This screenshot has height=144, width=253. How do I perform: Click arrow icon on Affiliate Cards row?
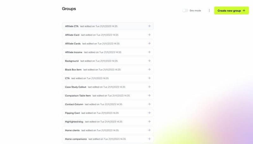(x=149, y=43)
